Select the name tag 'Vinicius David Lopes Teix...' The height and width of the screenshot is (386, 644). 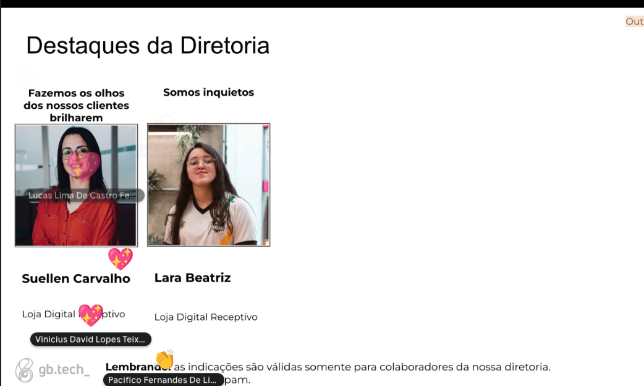(x=90, y=339)
